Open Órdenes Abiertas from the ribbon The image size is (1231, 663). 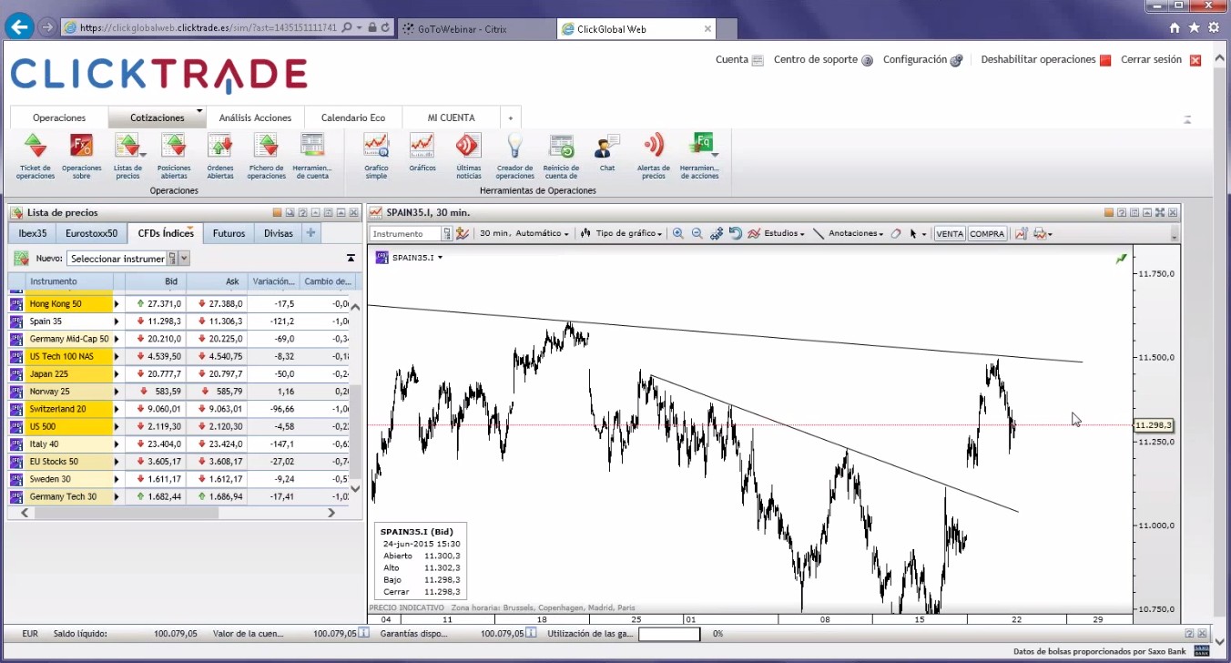[220, 156]
